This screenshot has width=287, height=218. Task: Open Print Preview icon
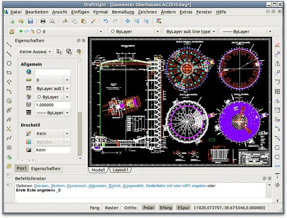pos(52,21)
